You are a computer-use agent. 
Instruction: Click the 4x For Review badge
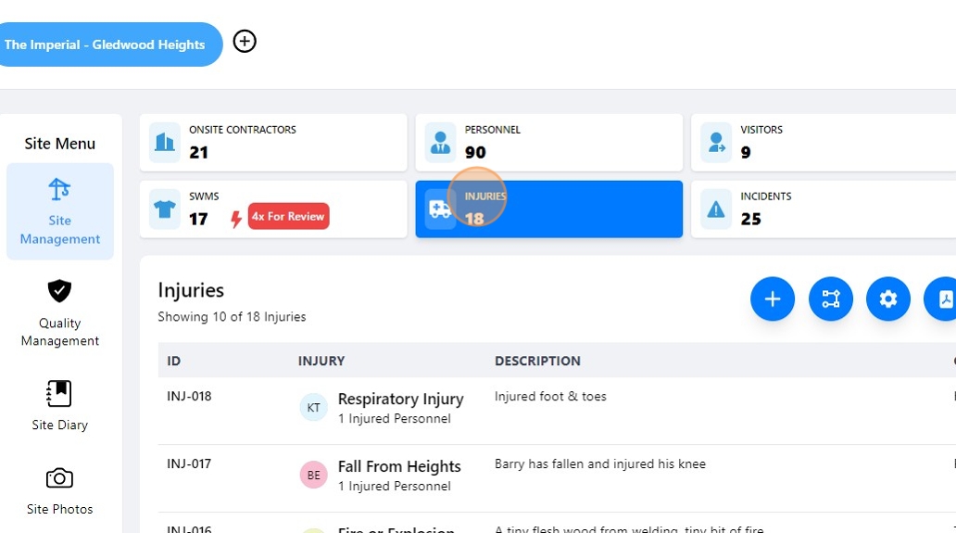(x=288, y=217)
